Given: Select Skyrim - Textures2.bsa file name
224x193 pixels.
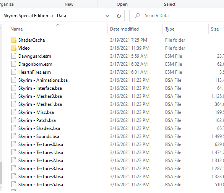Looking at the screenshot, I should pyautogui.click(x=41, y=161).
